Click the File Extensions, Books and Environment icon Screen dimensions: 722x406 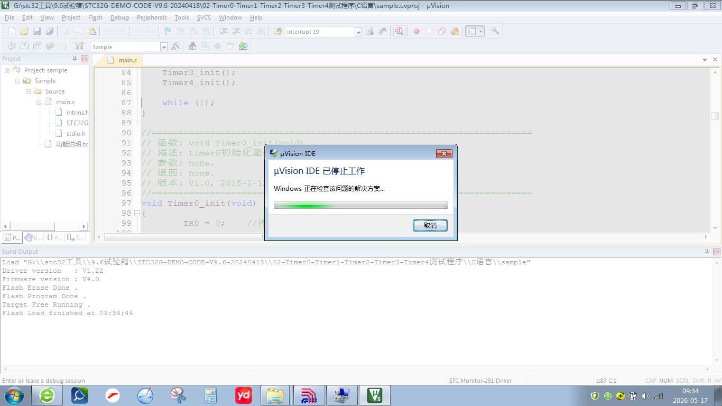[x=192, y=47]
